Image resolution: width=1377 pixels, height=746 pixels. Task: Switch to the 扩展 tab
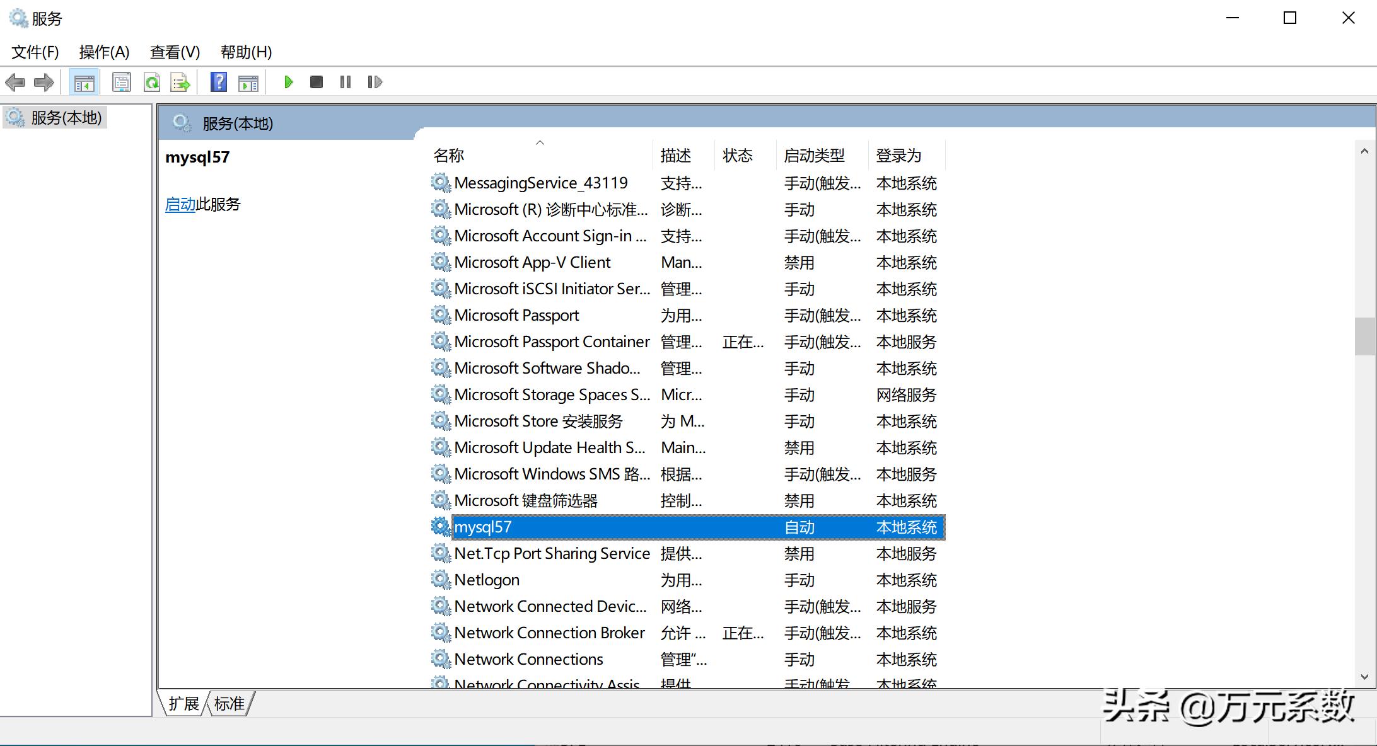coord(183,704)
